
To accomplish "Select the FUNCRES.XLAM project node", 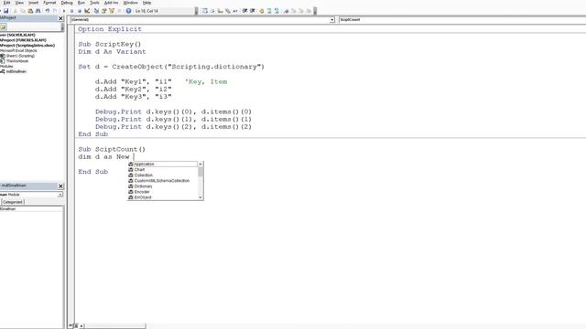I will [23, 40].
